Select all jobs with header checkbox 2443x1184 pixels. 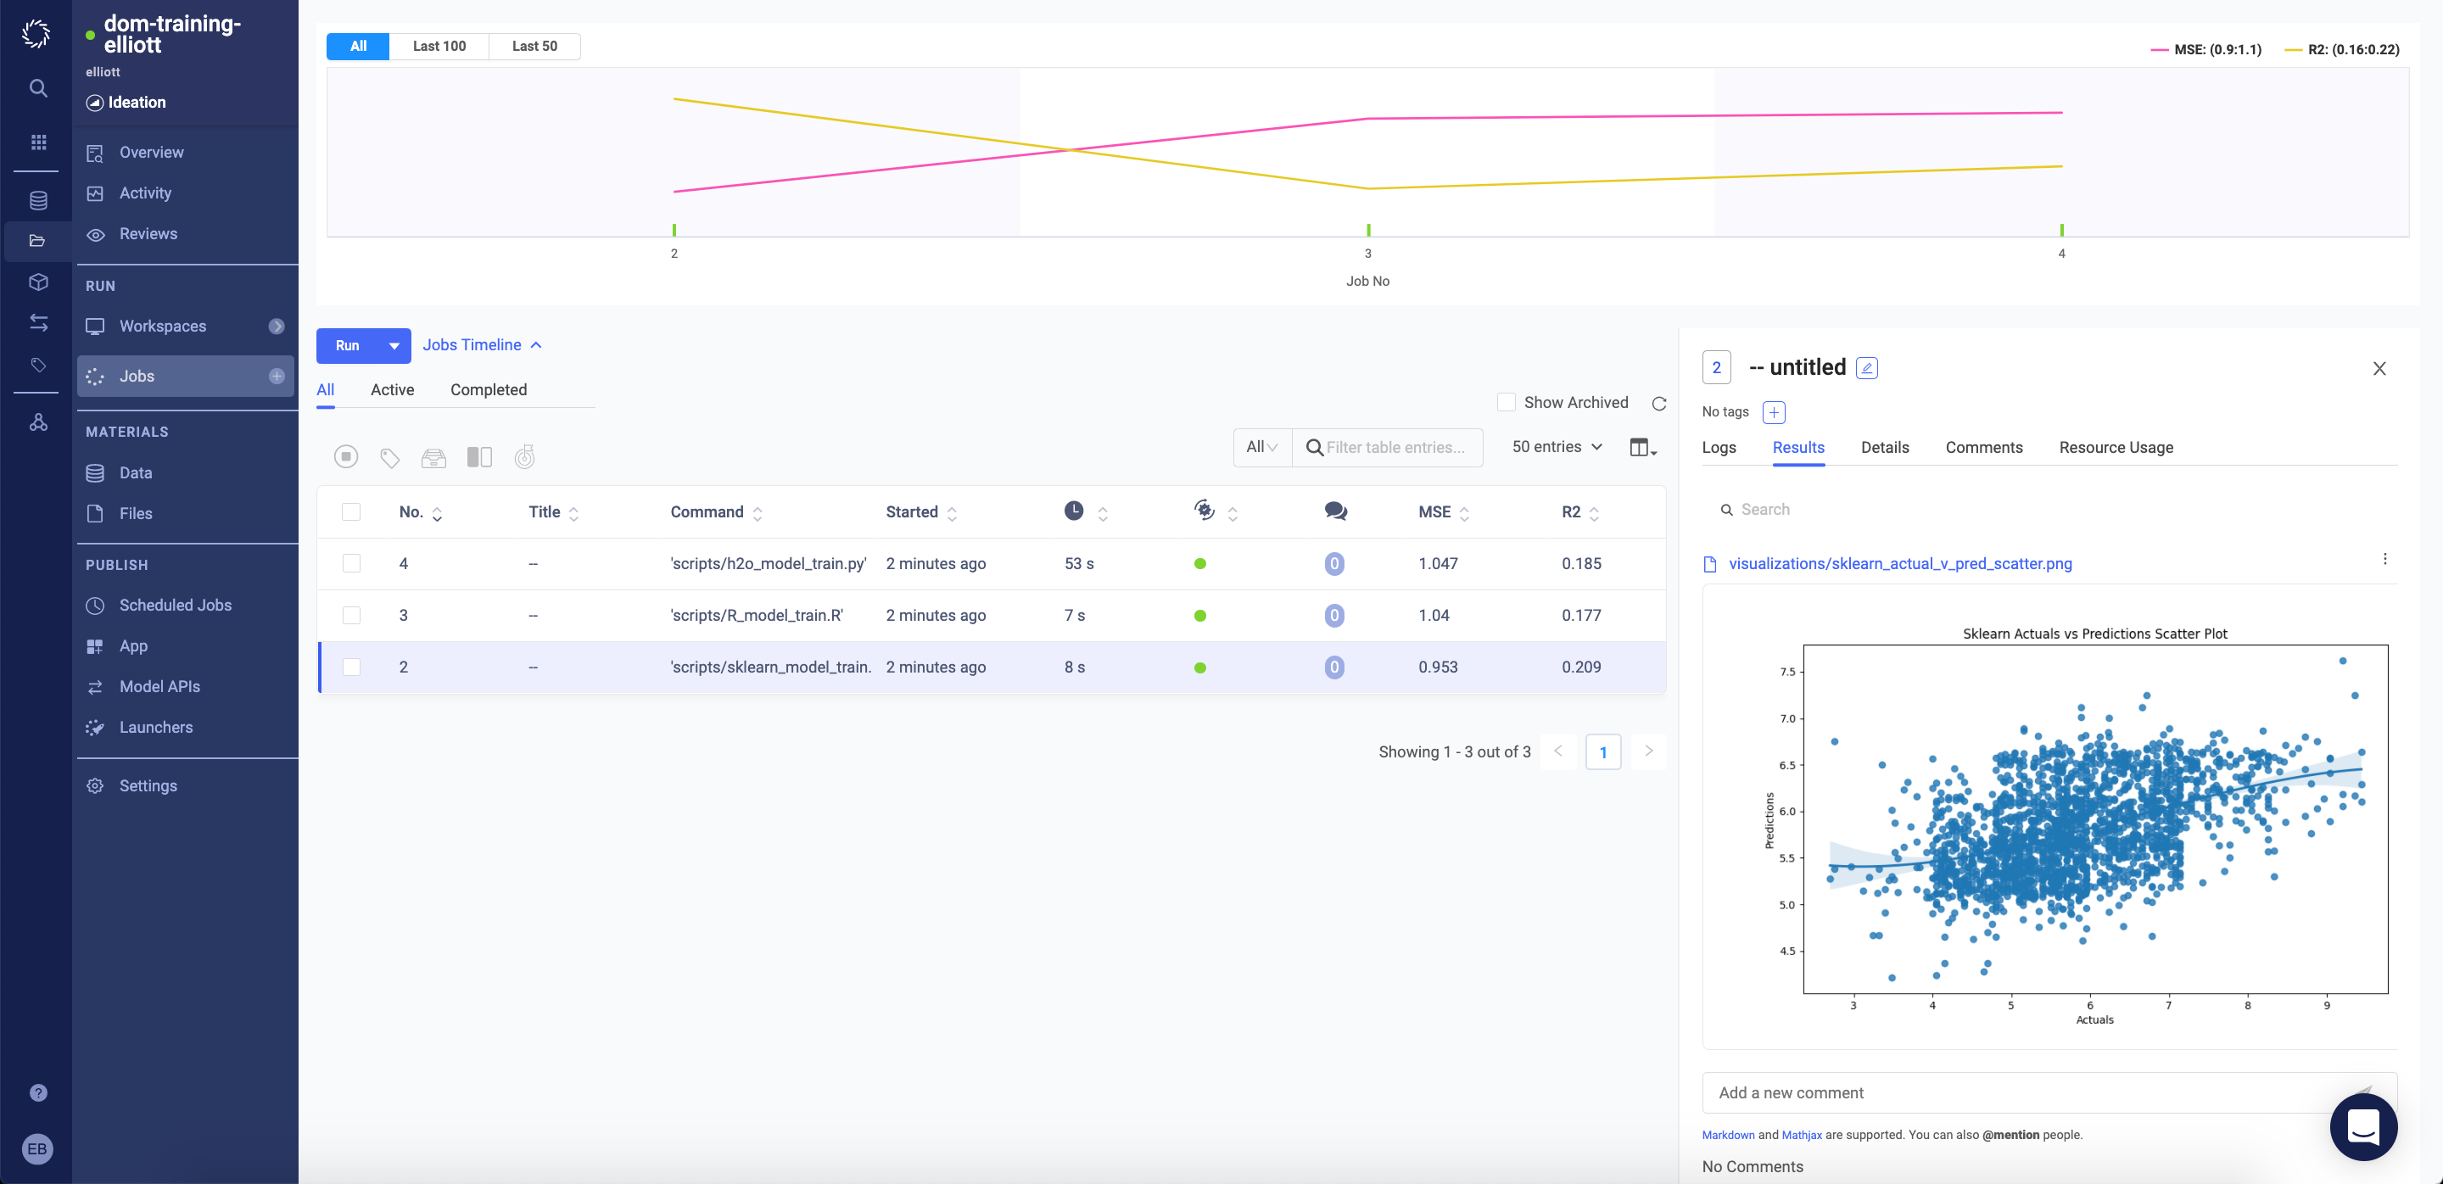[x=351, y=512]
